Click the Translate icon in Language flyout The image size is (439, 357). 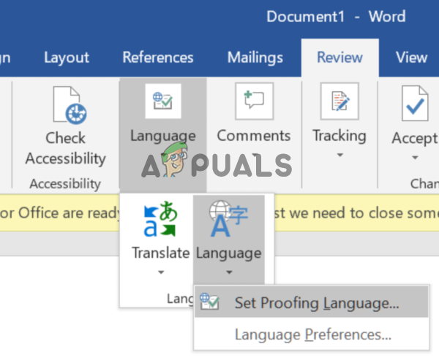point(160,219)
